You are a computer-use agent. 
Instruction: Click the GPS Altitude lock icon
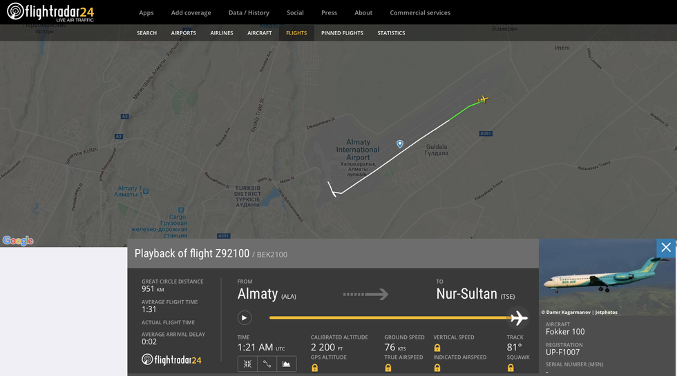(314, 368)
